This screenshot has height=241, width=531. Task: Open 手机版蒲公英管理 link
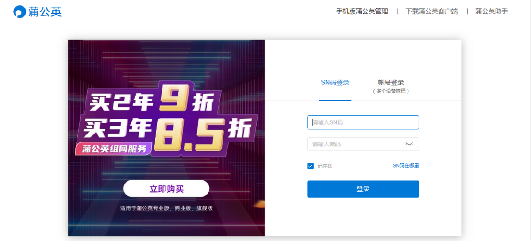362,11
